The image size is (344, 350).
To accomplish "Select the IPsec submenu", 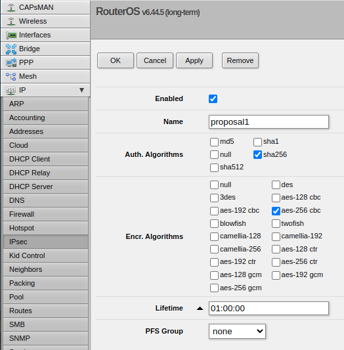I will point(45,242).
